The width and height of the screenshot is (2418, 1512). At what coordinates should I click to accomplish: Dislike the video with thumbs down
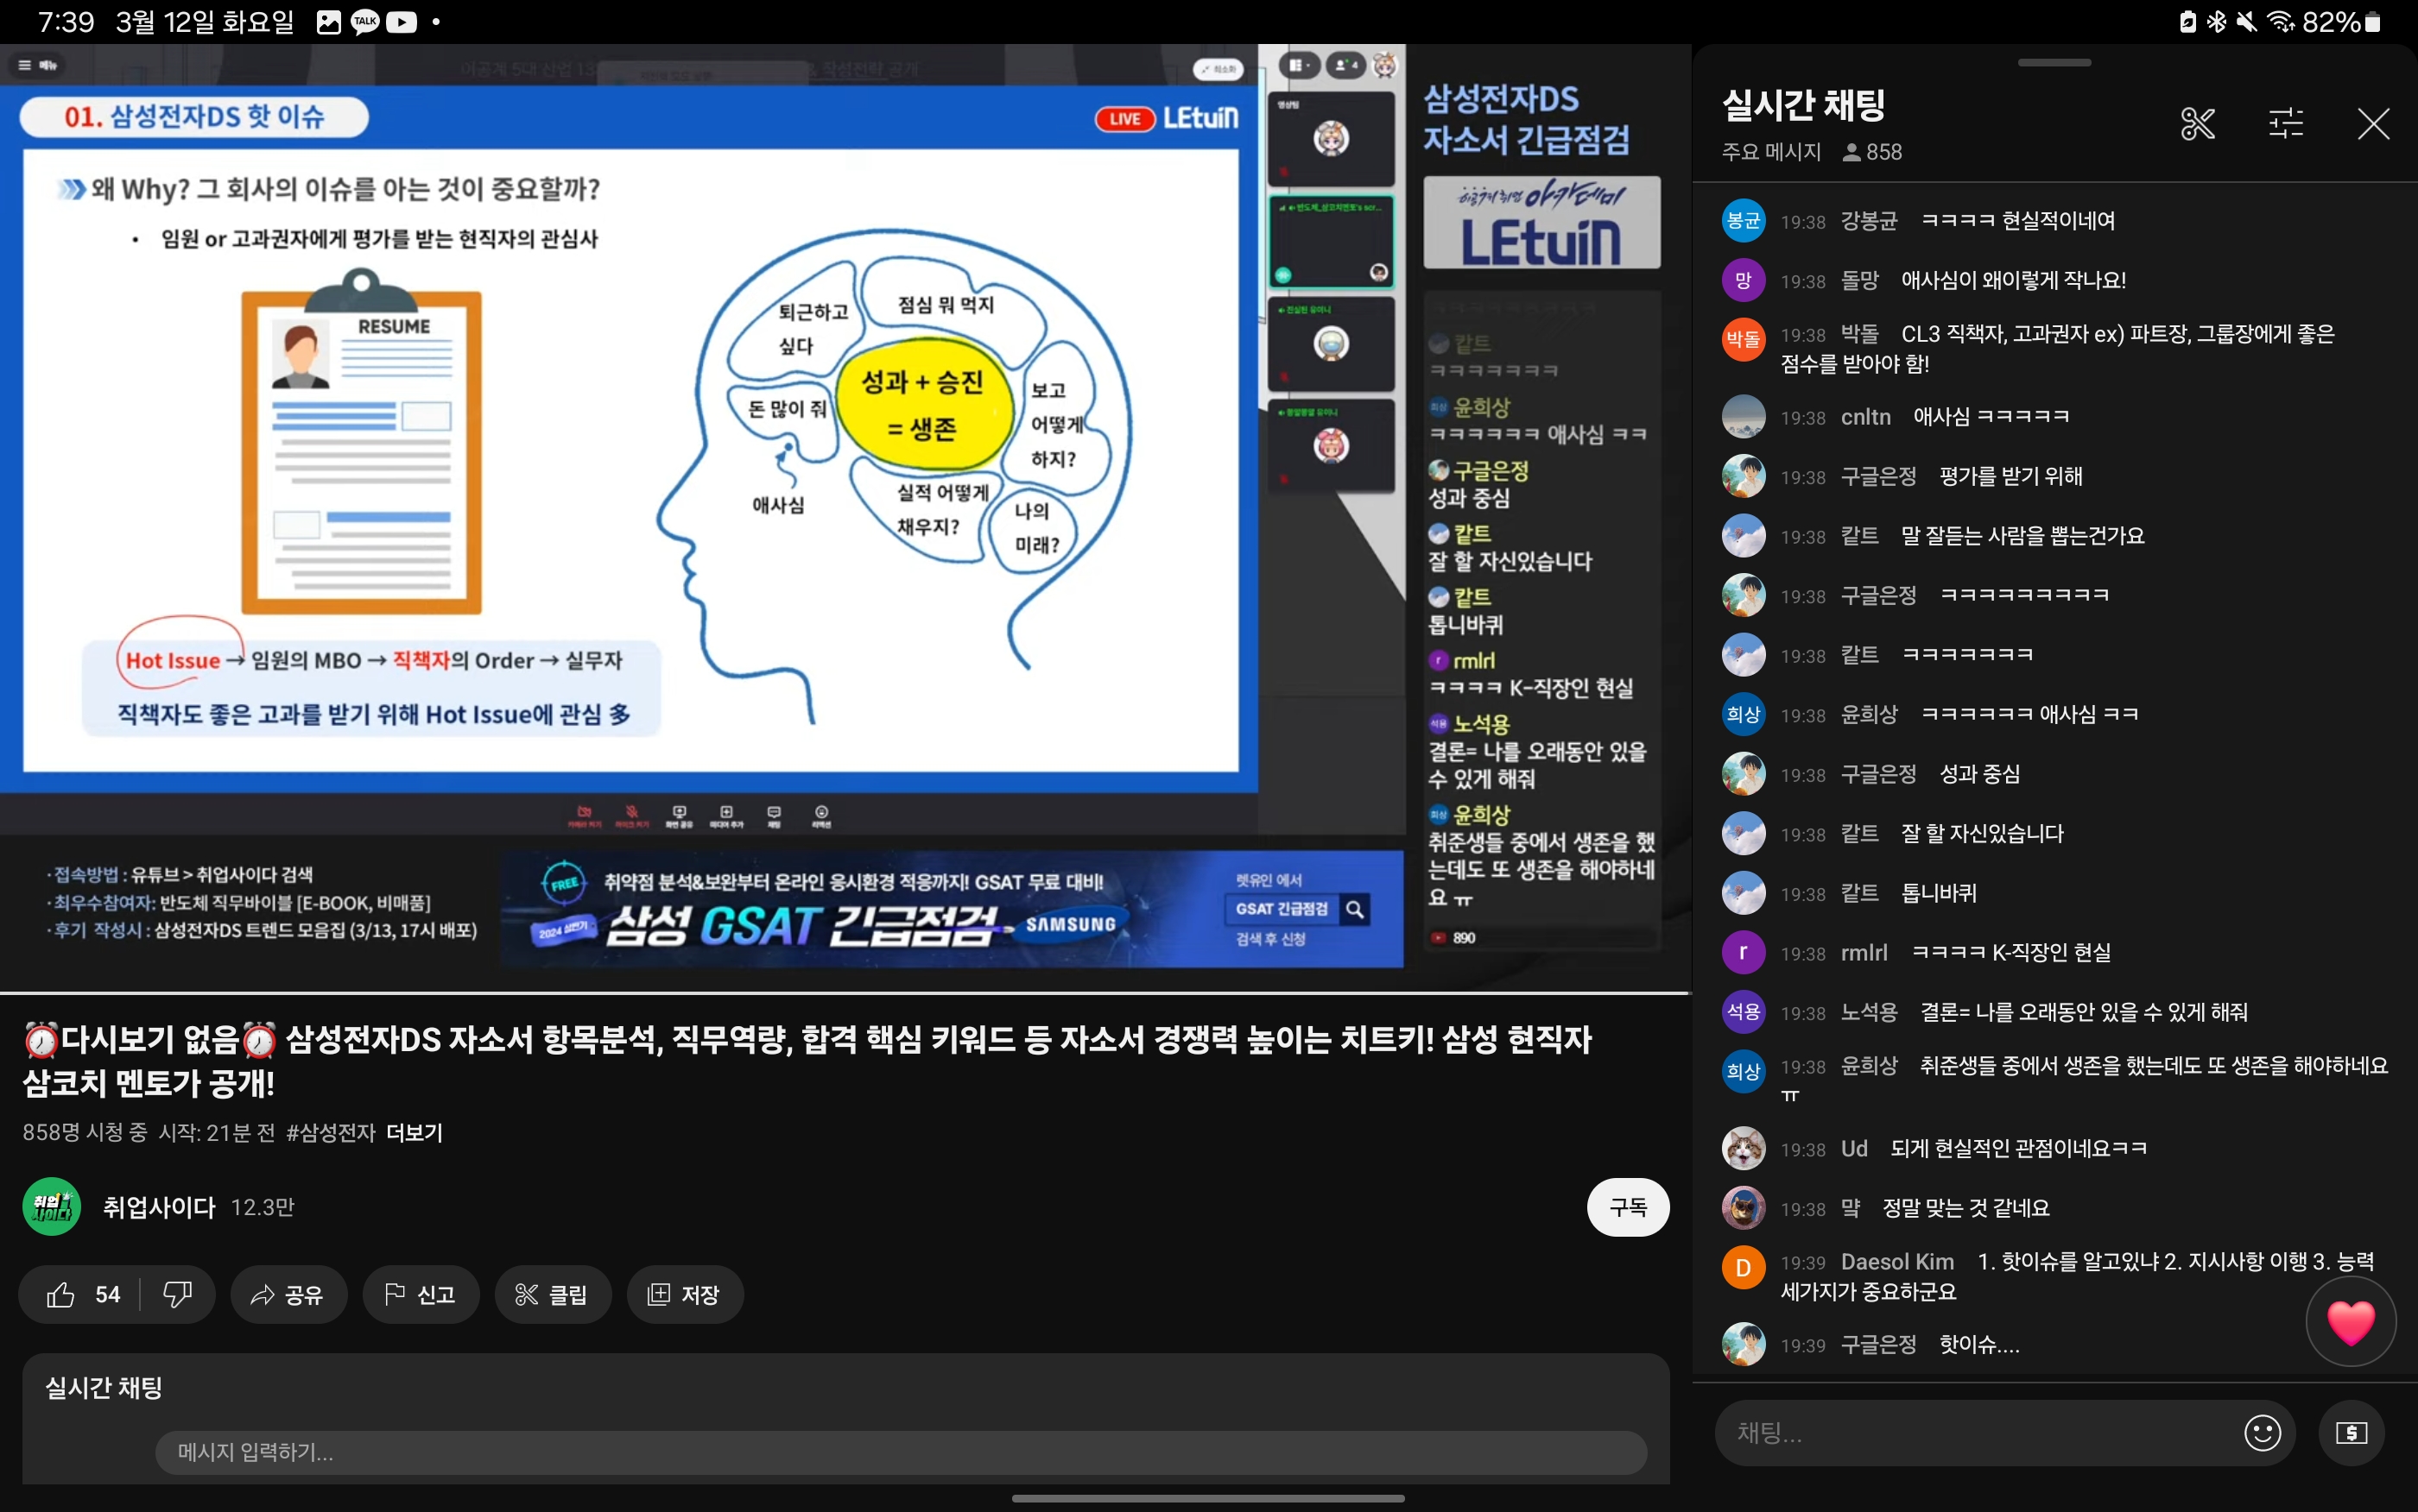[177, 1295]
